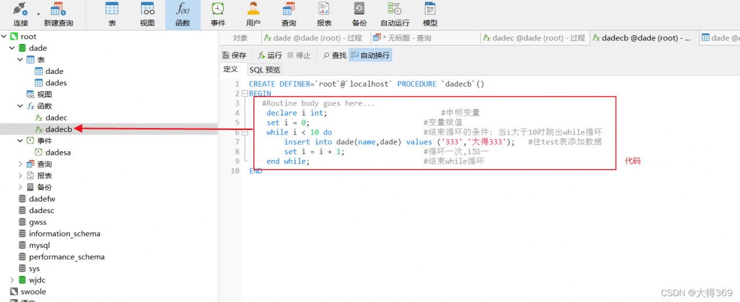Select the sys database
The width and height of the screenshot is (740, 302).
pos(34,269)
